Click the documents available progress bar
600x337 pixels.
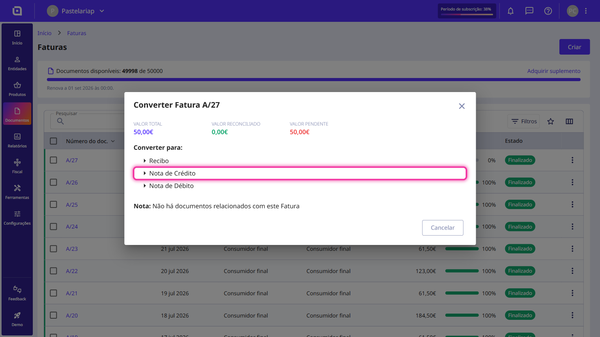coord(314,80)
